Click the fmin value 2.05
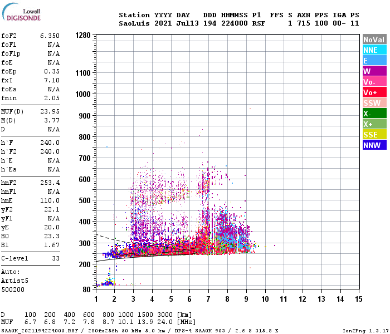 pyautogui.click(x=52, y=98)
